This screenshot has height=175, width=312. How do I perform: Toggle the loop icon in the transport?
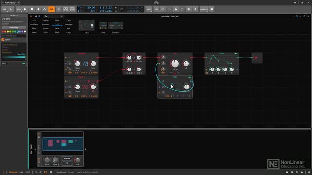[122, 9]
